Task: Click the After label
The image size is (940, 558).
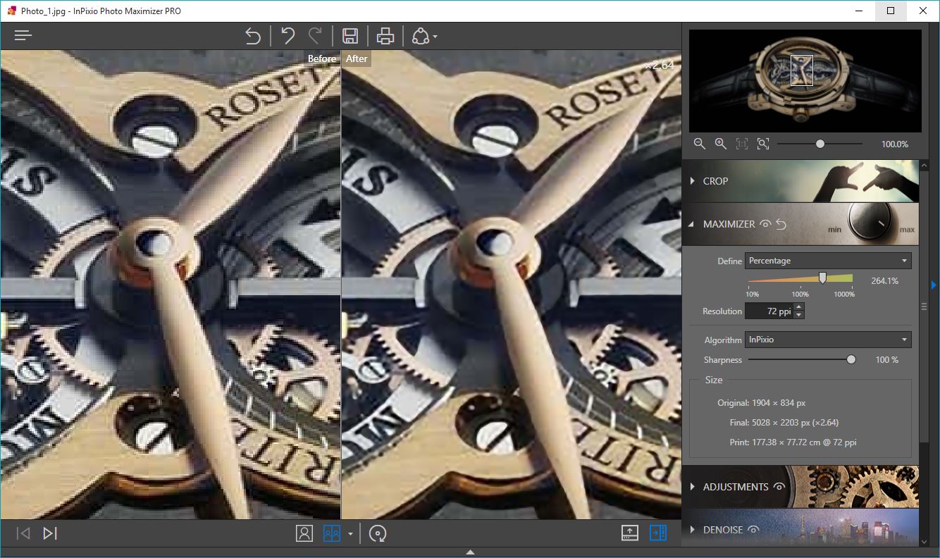Action: 357,58
